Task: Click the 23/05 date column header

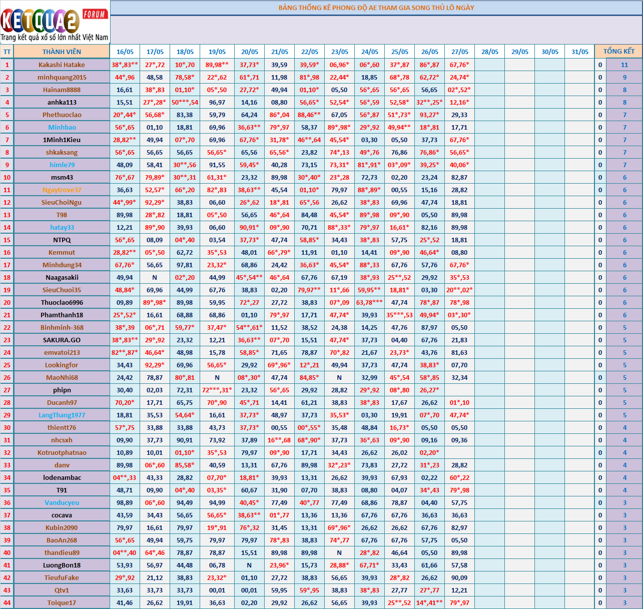Action: (x=339, y=52)
